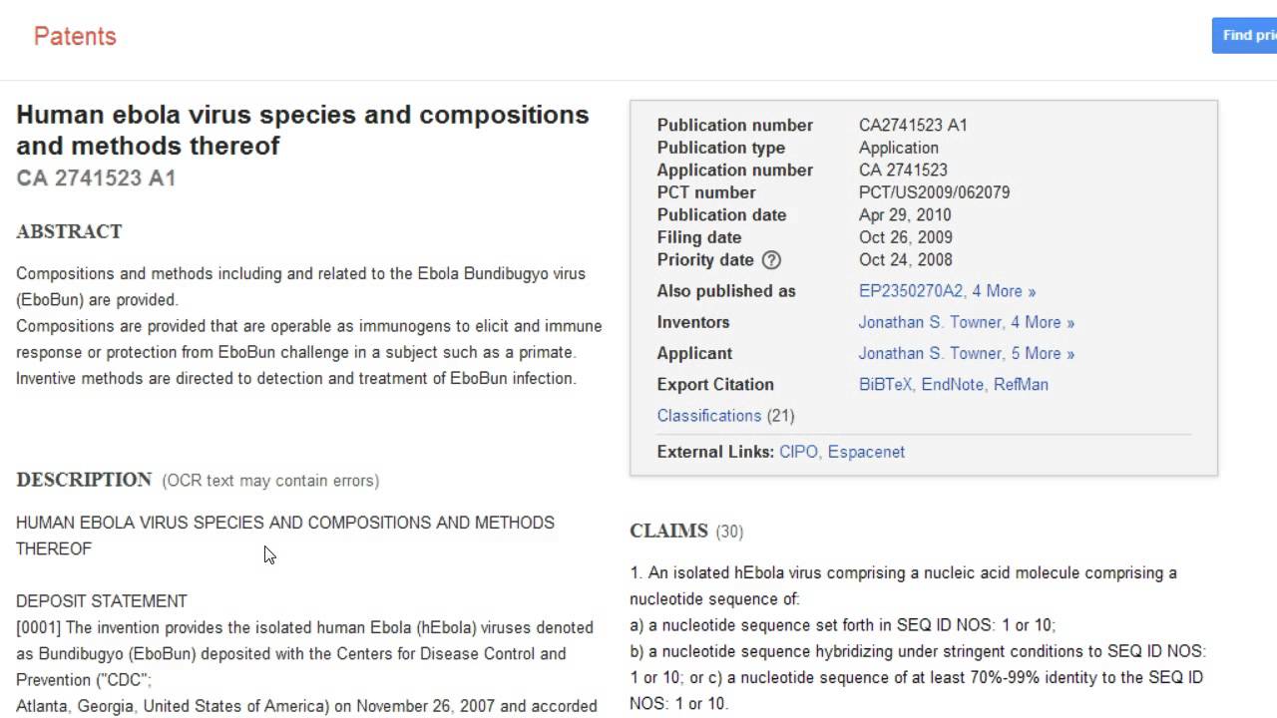Open the CIPO external link
The height and width of the screenshot is (718, 1277).
point(798,452)
